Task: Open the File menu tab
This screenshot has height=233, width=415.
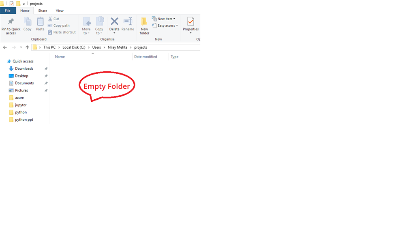Action: pos(8,11)
